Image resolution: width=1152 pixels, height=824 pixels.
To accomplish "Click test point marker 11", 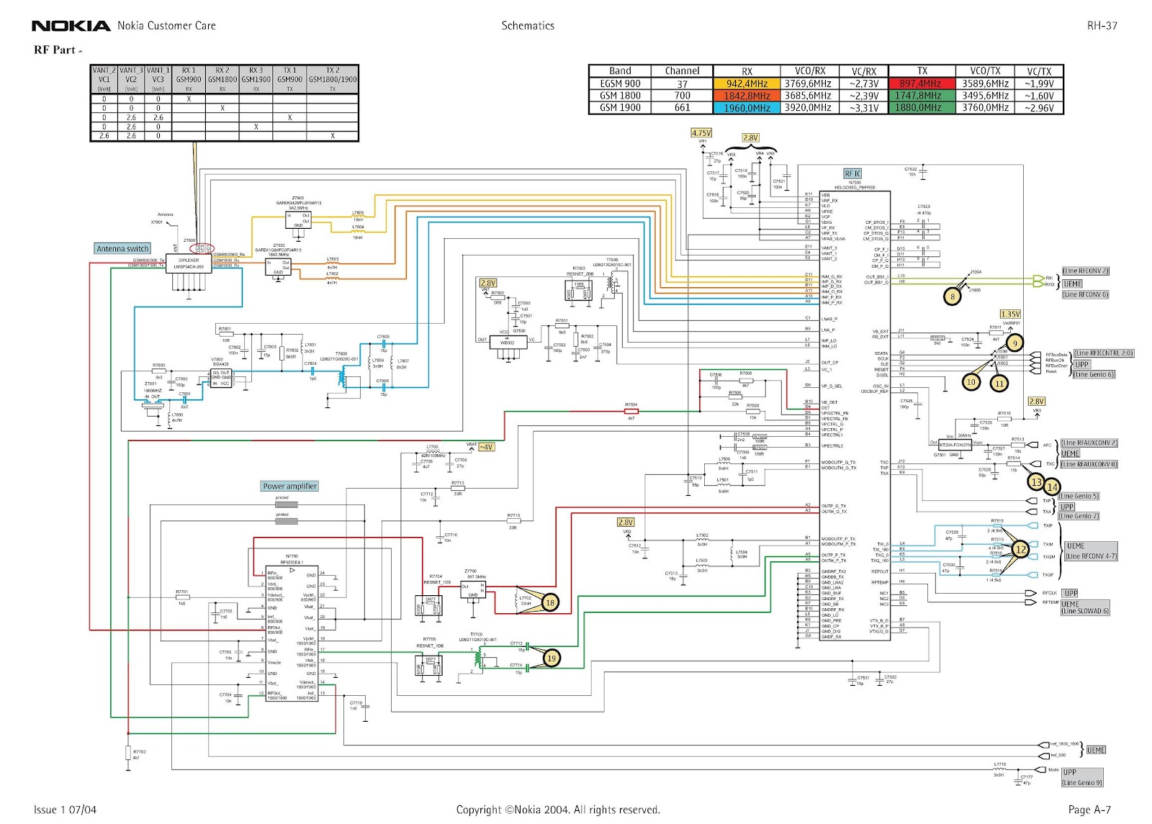I will point(999,384).
